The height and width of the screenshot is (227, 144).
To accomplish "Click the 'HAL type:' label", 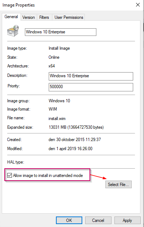I will (x=16, y=162).
